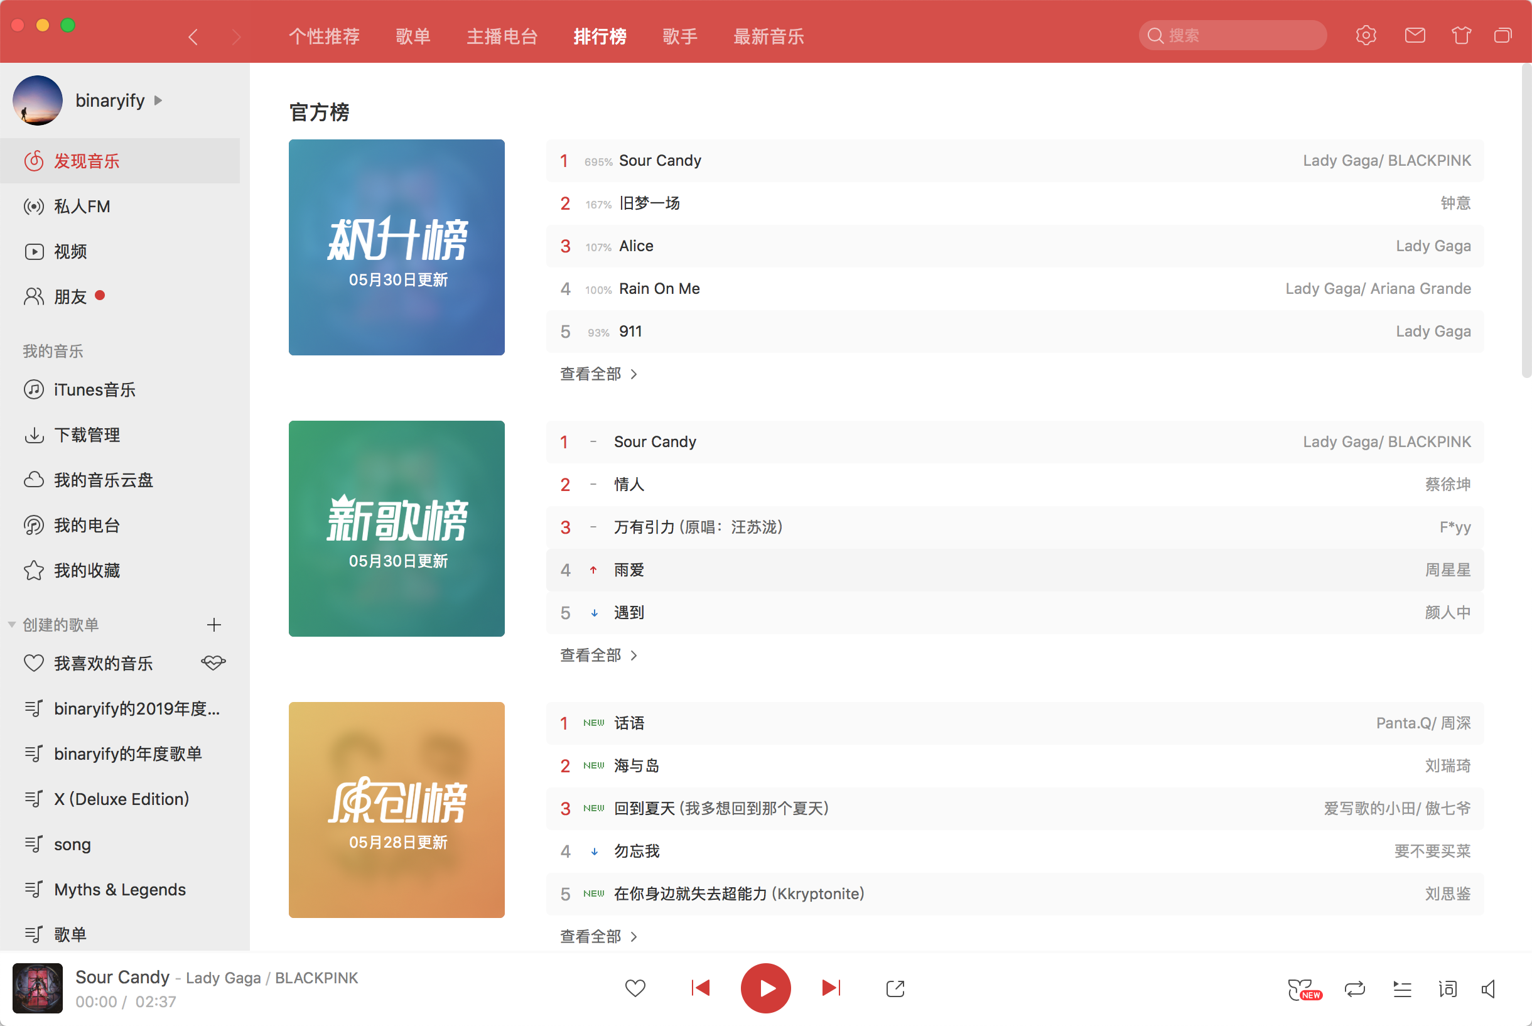Toggle the repeat playback mode
1532x1026 pixels.
pyautogui.click(x=1356, y=988)
